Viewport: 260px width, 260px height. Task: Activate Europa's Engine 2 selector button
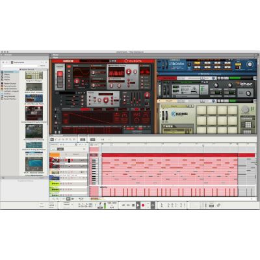point(60,79)
